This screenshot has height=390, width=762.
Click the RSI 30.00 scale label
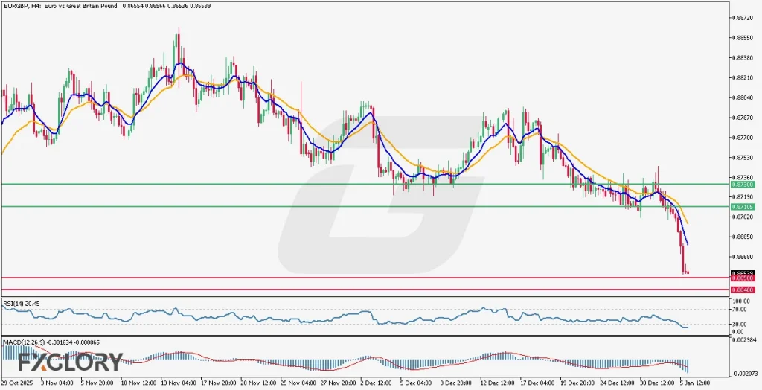coord(740,325)
